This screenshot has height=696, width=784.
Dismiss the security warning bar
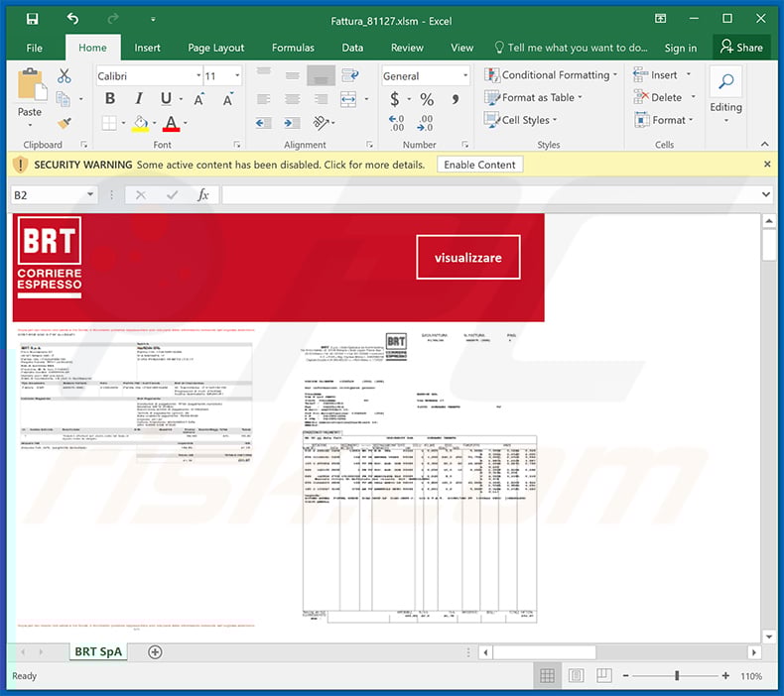point(767,164)
